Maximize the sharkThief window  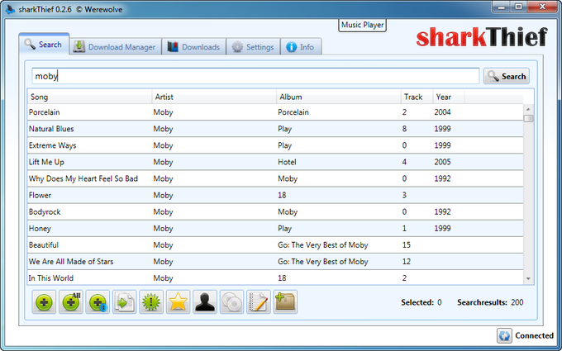pos(518,7)
